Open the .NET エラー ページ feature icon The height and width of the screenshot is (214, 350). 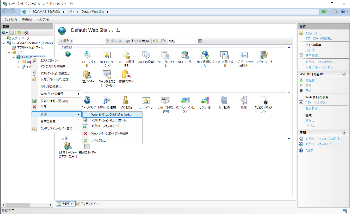[107, 55]
